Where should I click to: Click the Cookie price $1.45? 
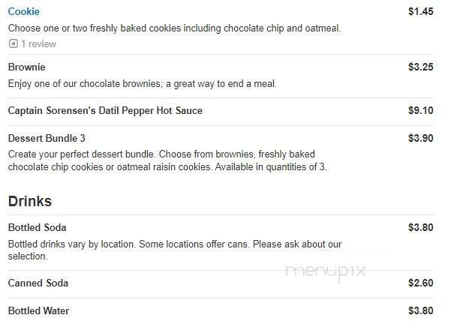click(420, 12)
